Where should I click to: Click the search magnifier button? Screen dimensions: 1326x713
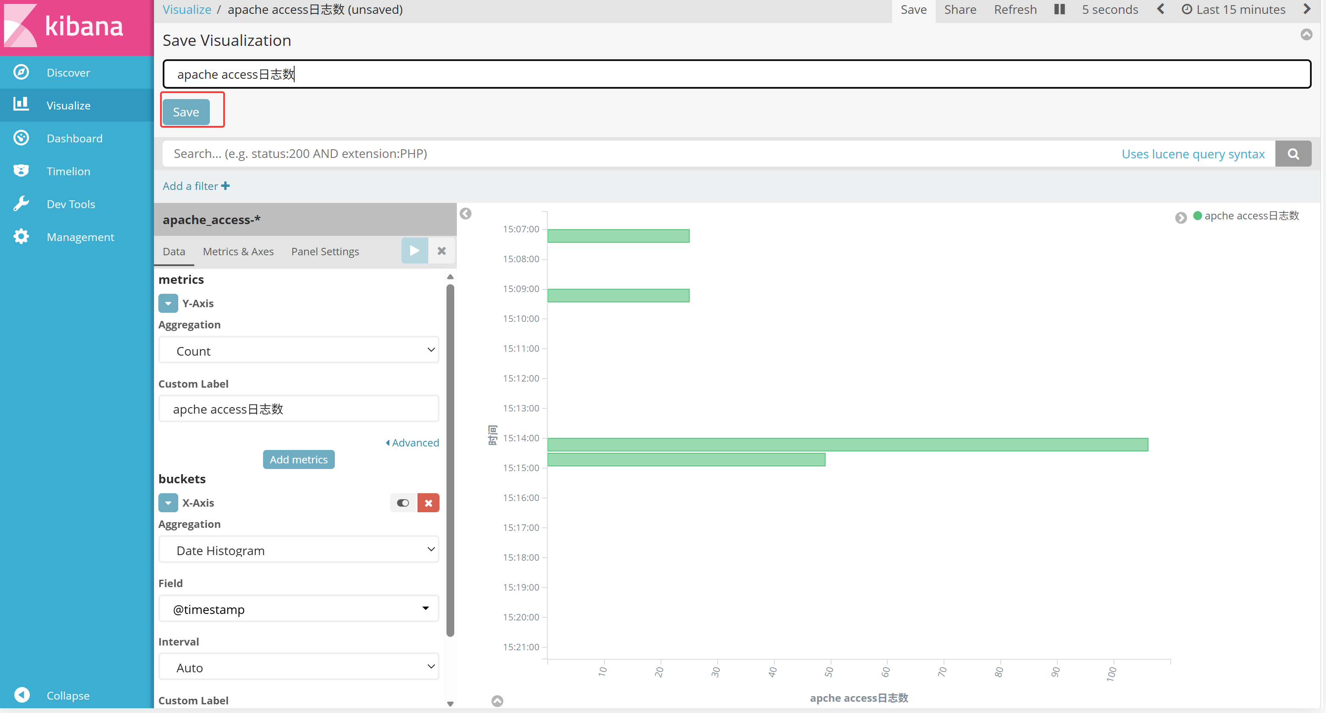point(1293,154)
